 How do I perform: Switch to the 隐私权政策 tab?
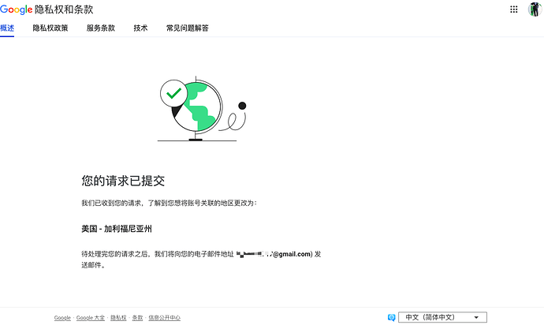click(50, 28)
